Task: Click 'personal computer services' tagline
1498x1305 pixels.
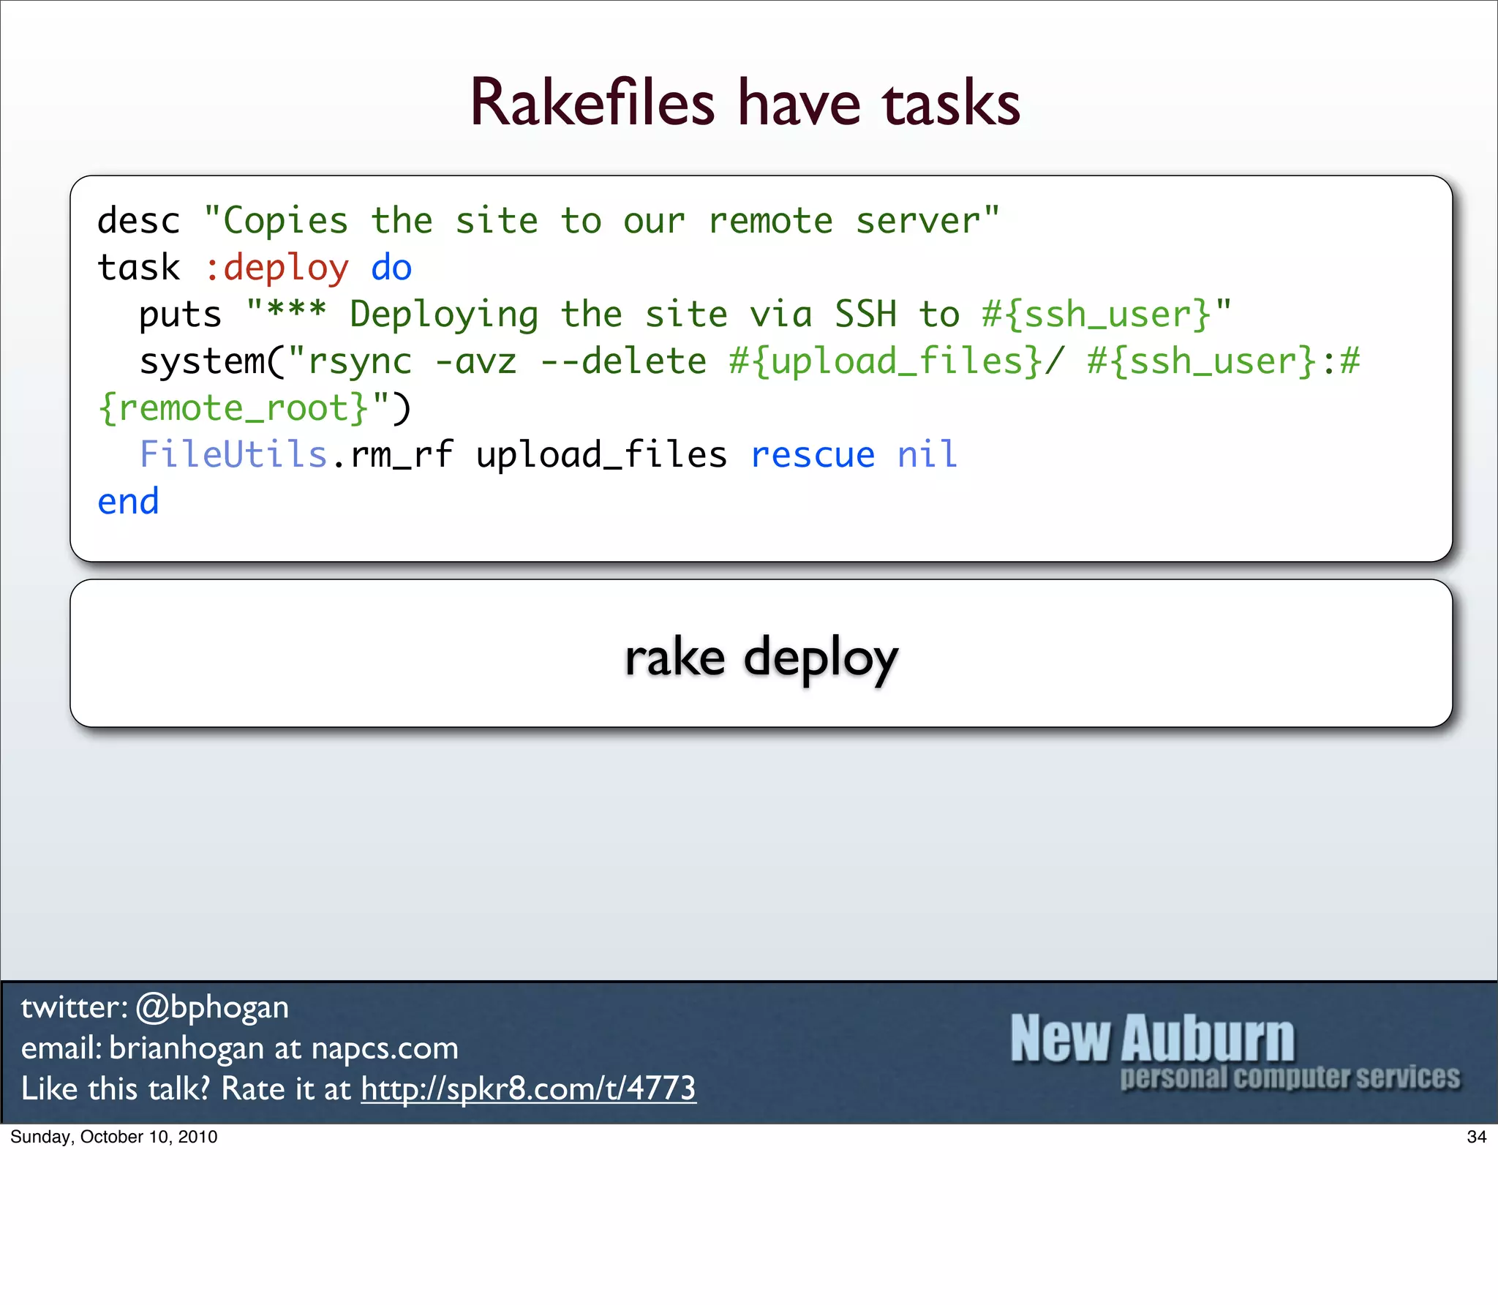Action: 1290,1078
